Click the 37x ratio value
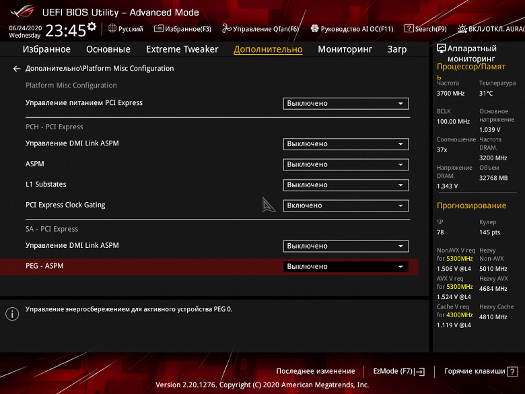525x394 pixels. [x=442, y=150]
